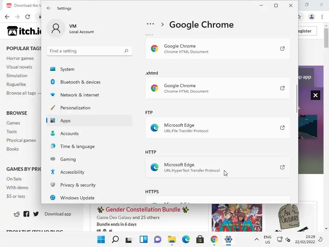The height and width of the screenshot is (247, 329).
Task: Click the Reddit icon on itch.io
Action: [x=17, y=214]
